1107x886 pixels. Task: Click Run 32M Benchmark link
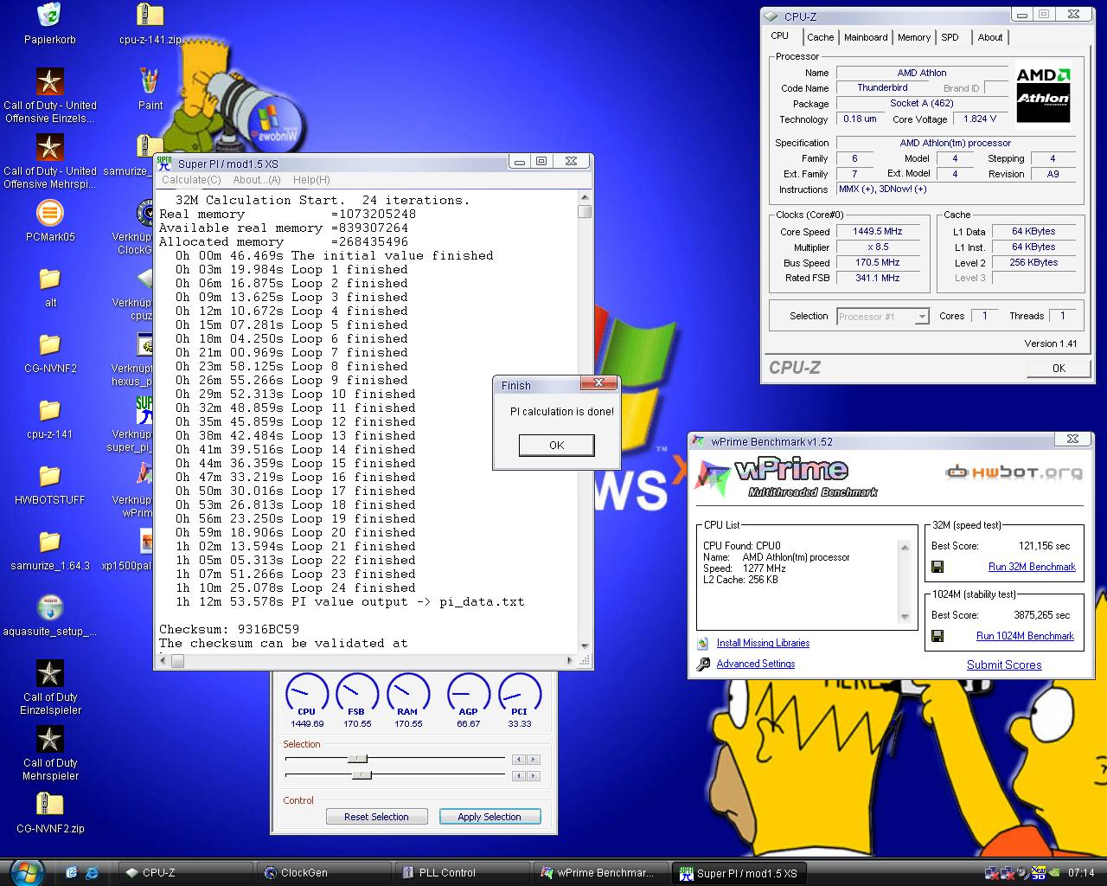tap(1032, 568)
